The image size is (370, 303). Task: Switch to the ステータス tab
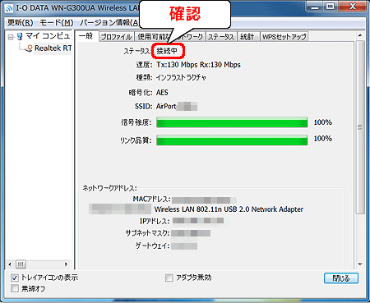[221, 37]
